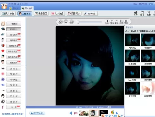The image size is (155, 117).
Task: Click the purple iris eye-color icon
Action: point(3,79)
